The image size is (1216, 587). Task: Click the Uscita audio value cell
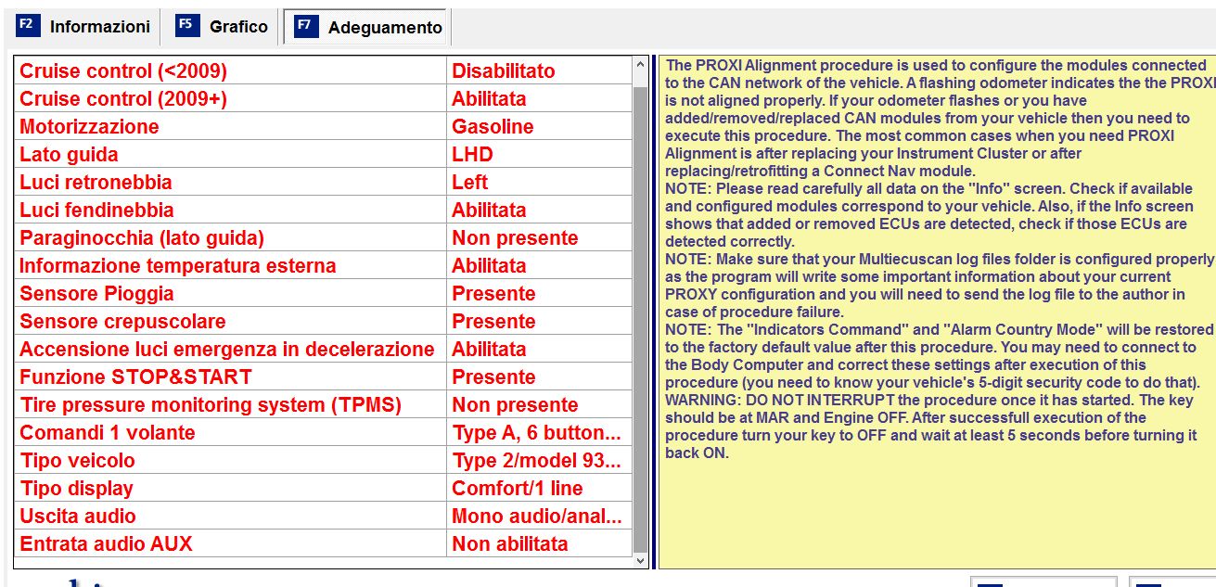539,516
